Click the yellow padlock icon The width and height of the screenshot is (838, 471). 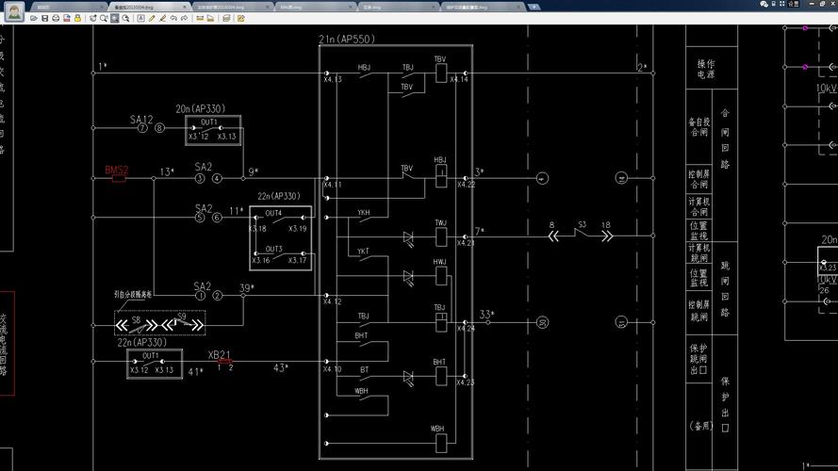pos(77,18)
